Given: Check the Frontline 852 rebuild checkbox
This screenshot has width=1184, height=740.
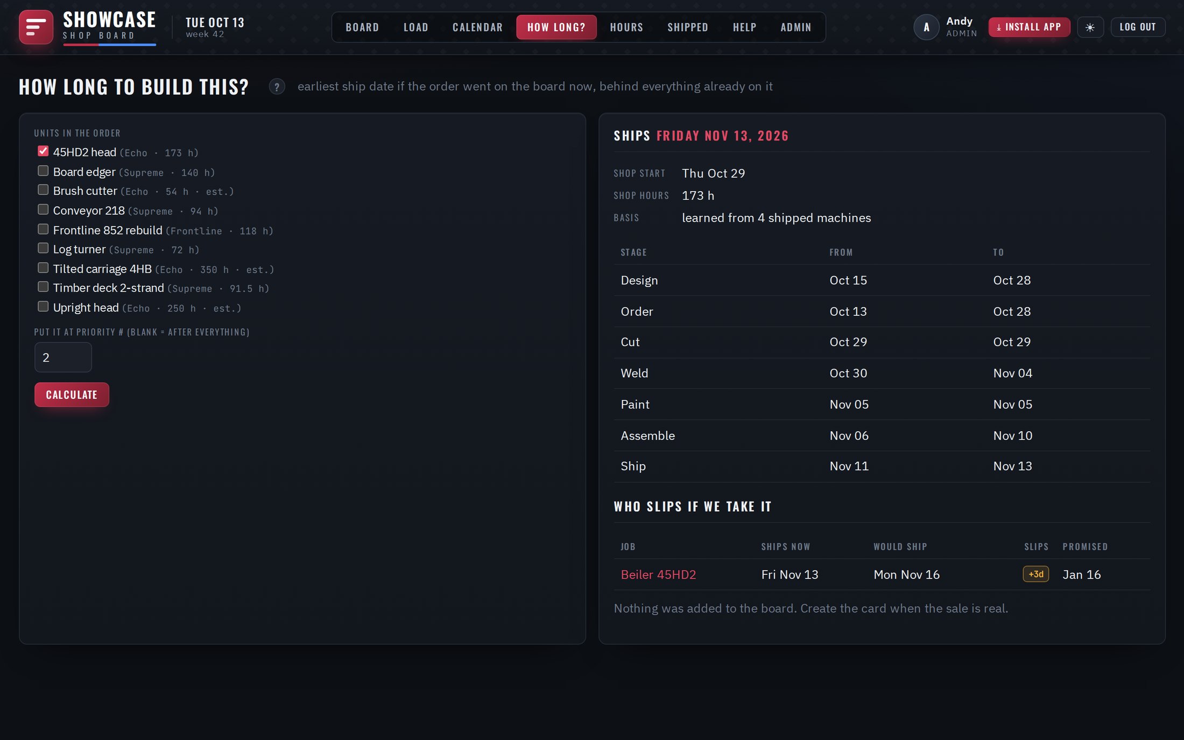Looking at the screenshot, I should tap(43, 229).
